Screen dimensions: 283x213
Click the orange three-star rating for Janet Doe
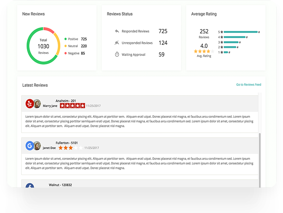pos(71,148)
